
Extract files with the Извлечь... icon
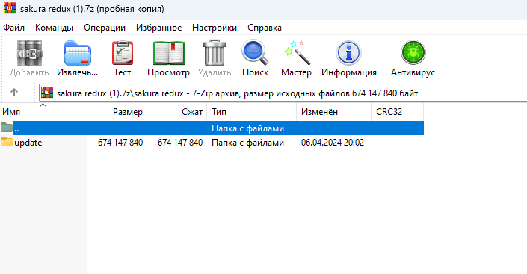pos(77,53)
